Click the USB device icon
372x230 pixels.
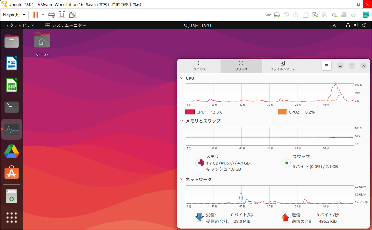[344, 15]
